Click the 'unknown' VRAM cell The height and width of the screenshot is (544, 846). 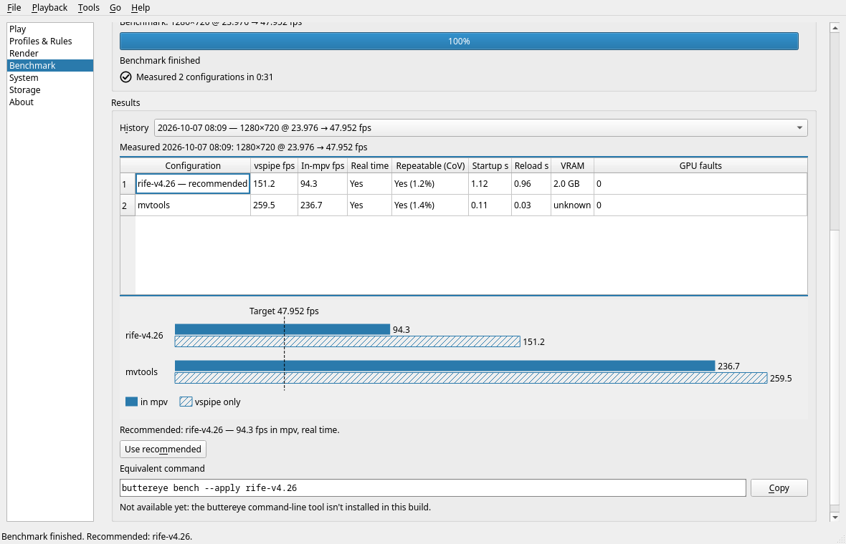(572, 205)
